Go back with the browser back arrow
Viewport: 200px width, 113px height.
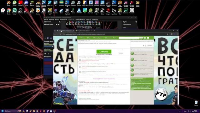[55, 34]
